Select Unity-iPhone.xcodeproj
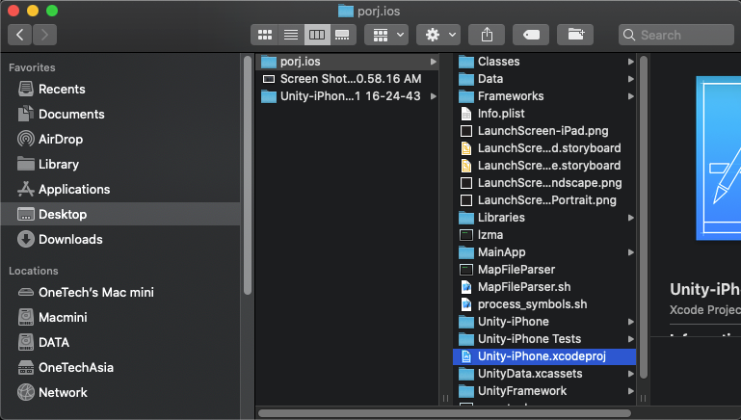The height and width of the screenshot is (420, 741). (x=544, y=355)
